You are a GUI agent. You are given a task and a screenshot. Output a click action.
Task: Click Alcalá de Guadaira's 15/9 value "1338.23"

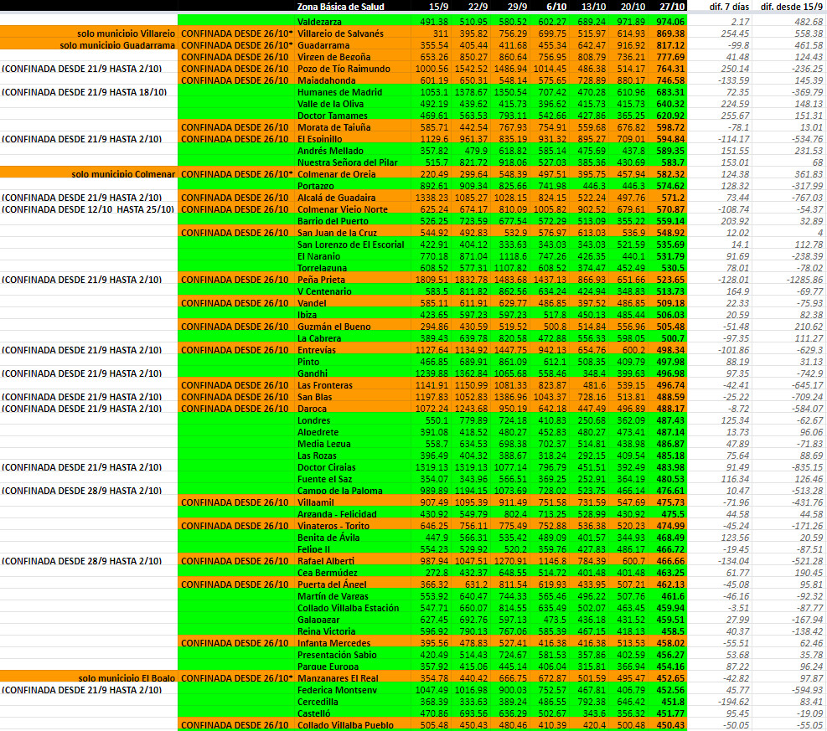pyautogui.click(x=432, y=198)
